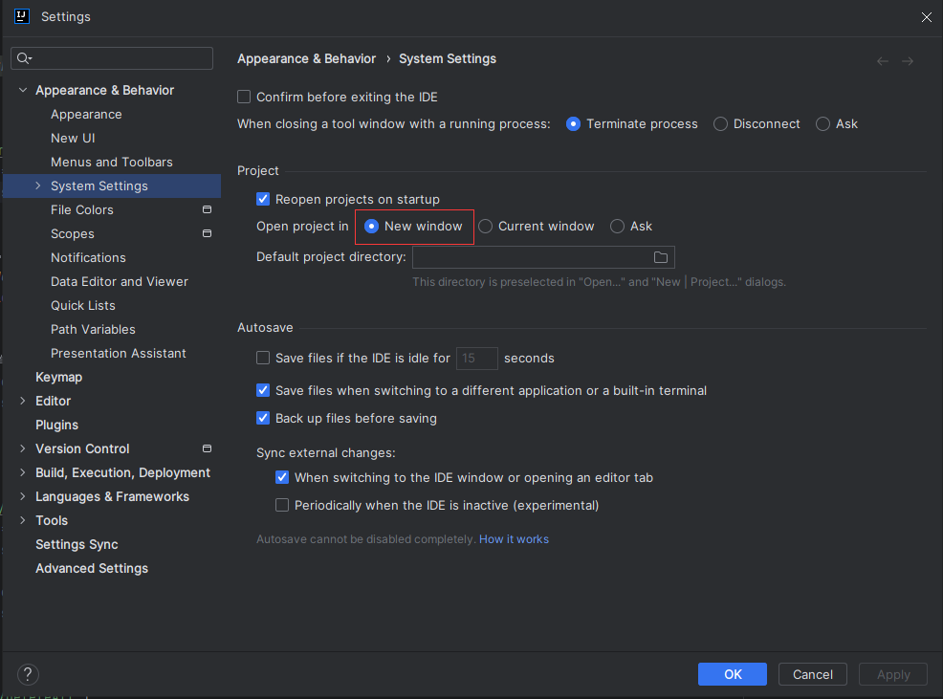Viewport: 943px width, 699px height.
Task: Open the How it works link
Action: [514, 539]
